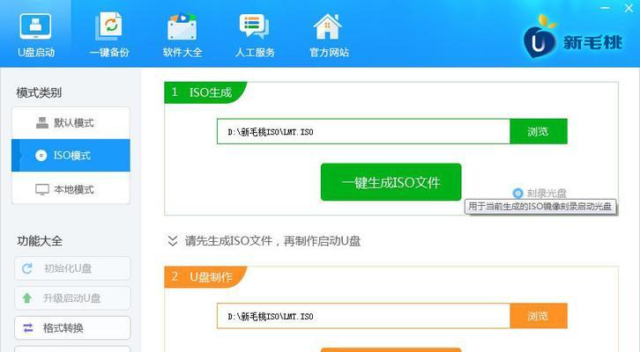640x352 pixels.
Task: Click the 格式转换 button
Action: [72, 328]
